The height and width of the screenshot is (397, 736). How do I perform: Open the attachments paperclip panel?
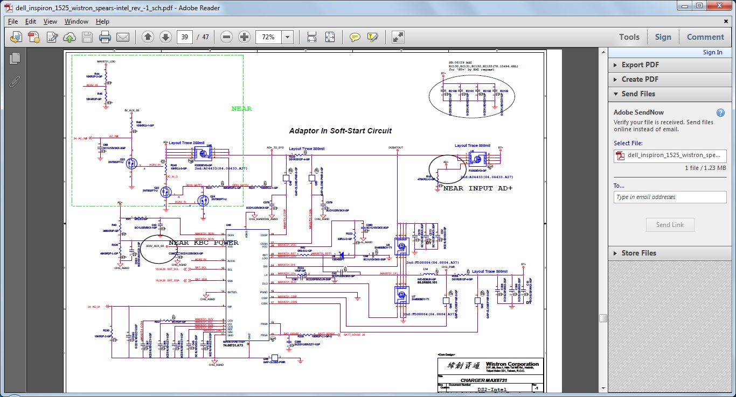coord(15,81)
